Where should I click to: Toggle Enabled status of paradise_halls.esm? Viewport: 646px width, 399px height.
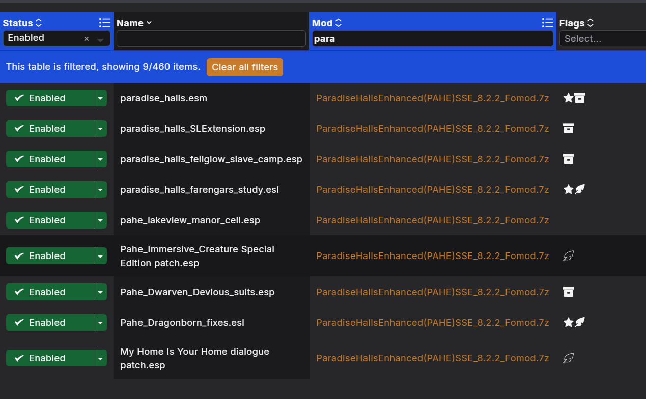point(49,98)
